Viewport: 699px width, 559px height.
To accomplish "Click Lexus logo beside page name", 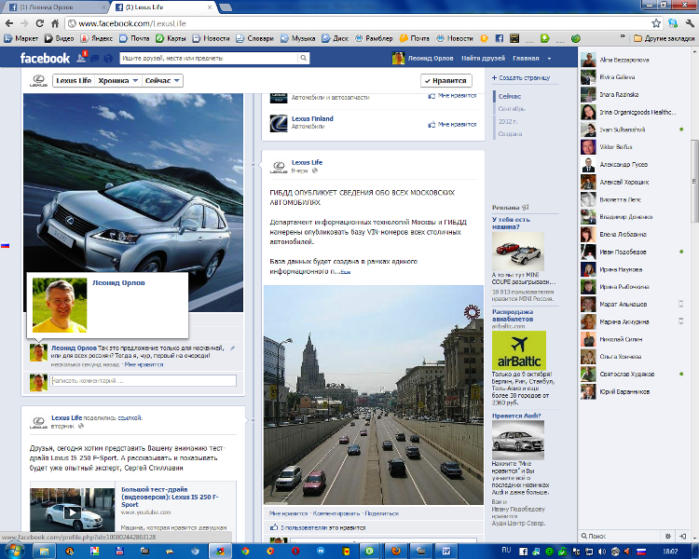I will tap(38, 81).
